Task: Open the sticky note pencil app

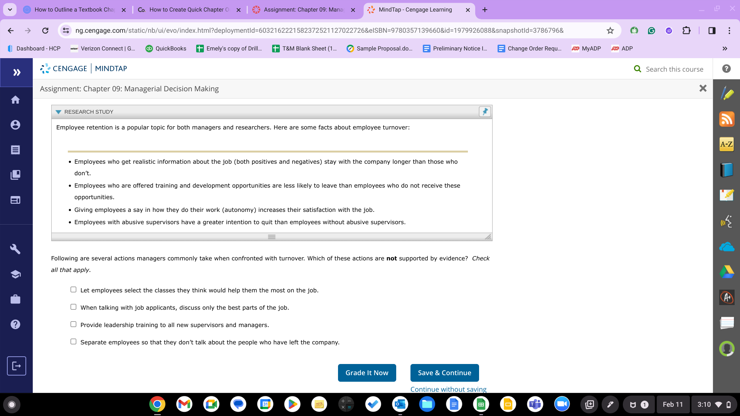Action: click(x=727, y=195)
